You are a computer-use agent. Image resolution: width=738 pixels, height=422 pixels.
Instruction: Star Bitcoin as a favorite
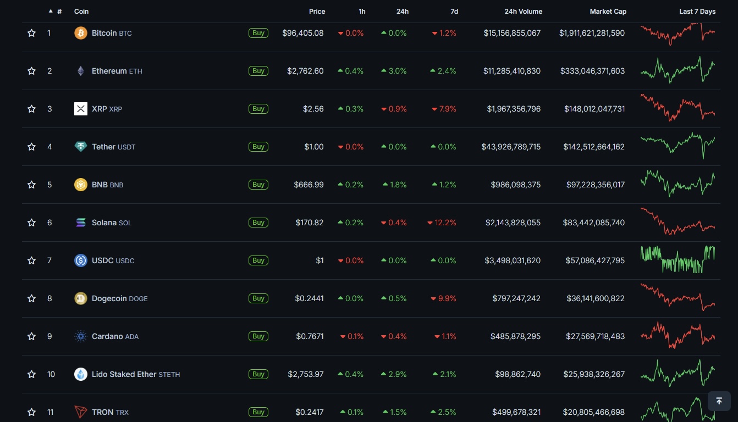[x=32, y=33]
